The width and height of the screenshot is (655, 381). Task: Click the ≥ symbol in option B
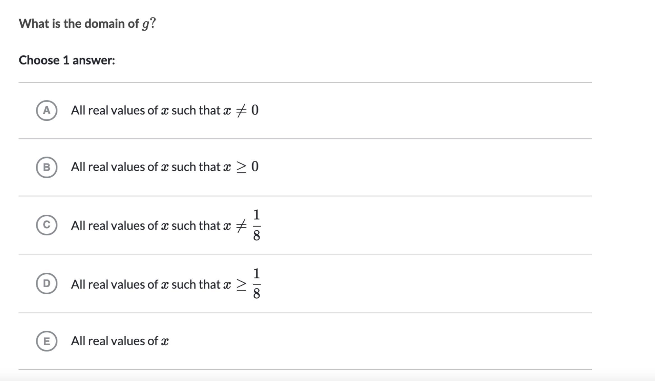pyautogui.click(x=241, y=167)
